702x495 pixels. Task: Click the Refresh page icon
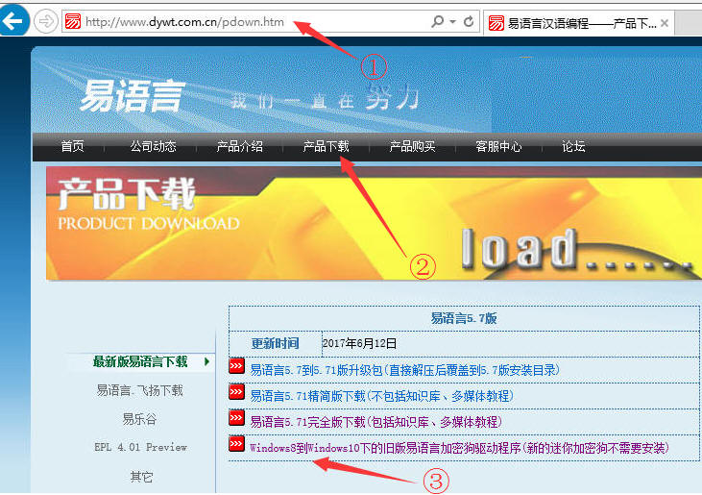(469, 21)
